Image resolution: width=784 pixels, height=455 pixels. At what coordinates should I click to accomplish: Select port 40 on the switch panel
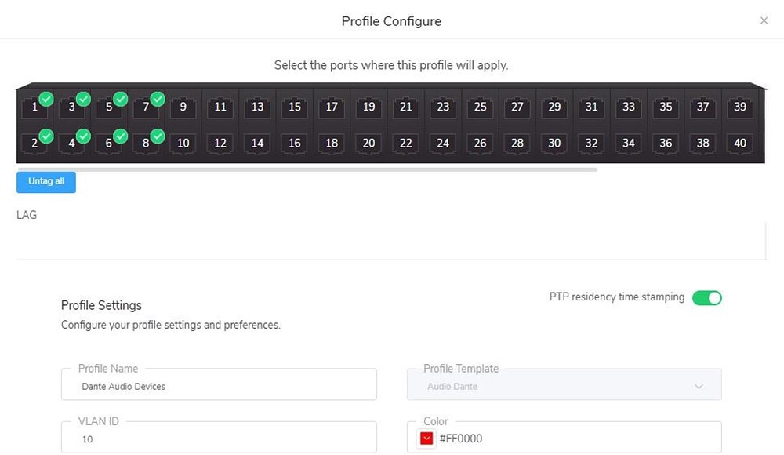[x=740, y=143]
